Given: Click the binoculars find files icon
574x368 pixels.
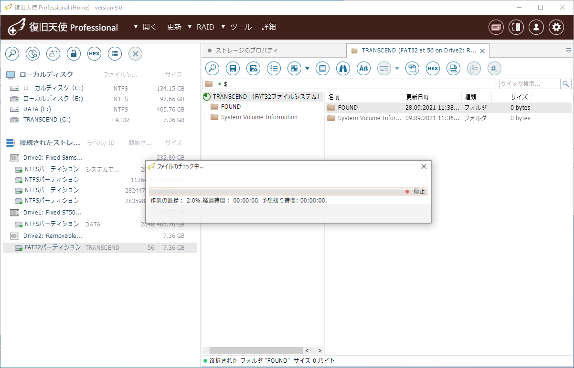Looking at the screenshot, I should pyautogui.click(x=343, y=69).
